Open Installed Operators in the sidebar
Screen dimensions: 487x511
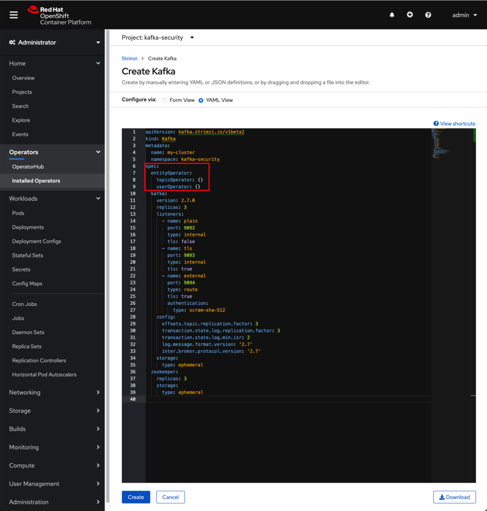[x=36, y=181]
